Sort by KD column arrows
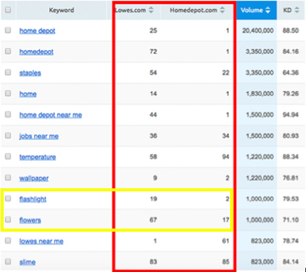Screen dimensions: 306x272 point(297,10)
